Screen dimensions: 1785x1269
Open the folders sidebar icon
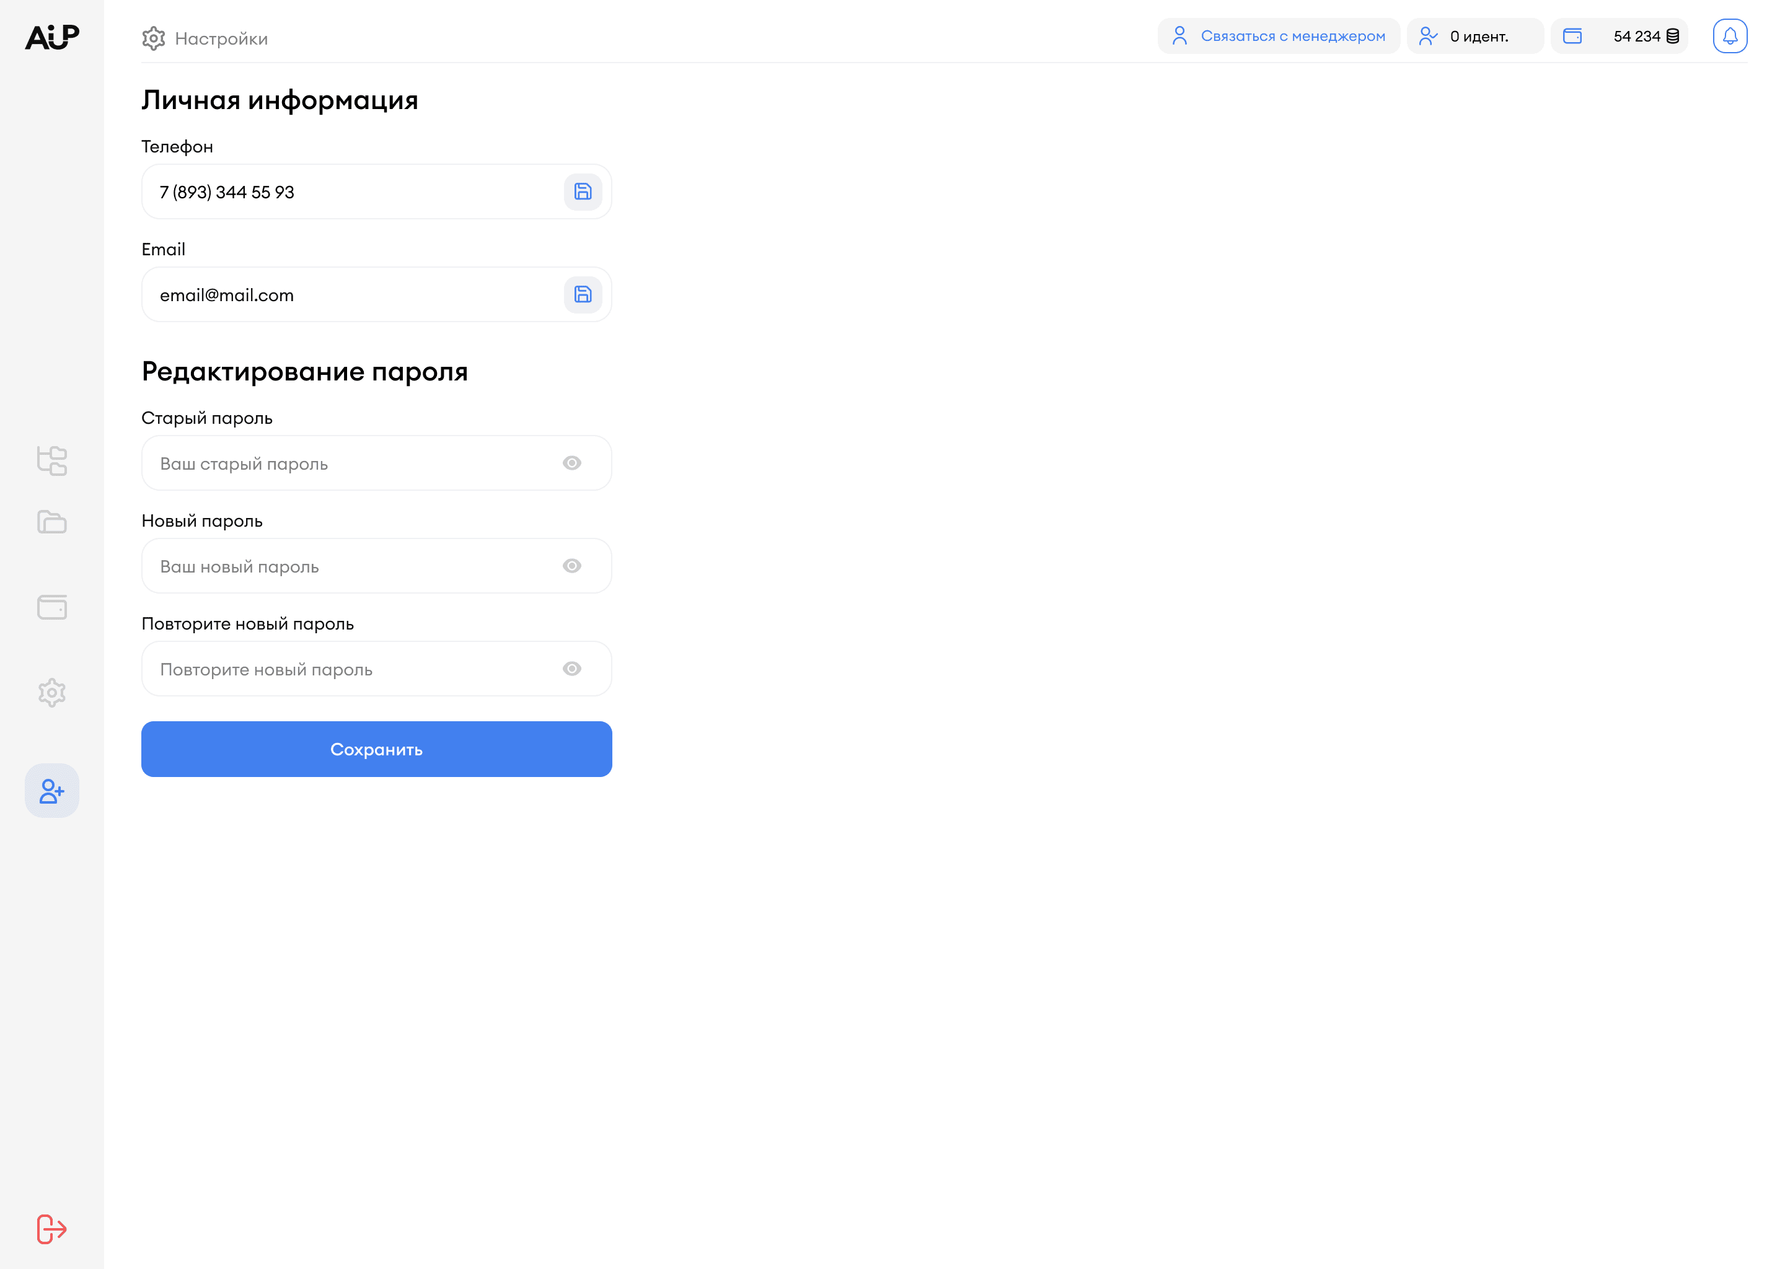(x=51, y=522)
